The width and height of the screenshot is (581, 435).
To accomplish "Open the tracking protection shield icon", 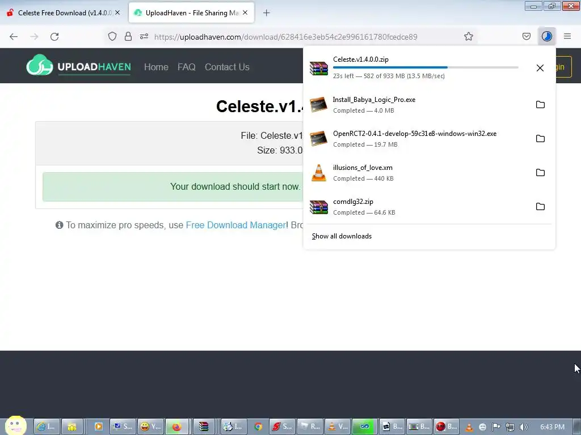I will pyautogui.click(x=112, y=36).
